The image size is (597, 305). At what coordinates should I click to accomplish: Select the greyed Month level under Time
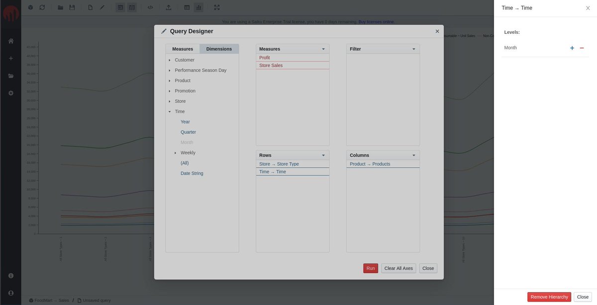click(x=187, y=142)
